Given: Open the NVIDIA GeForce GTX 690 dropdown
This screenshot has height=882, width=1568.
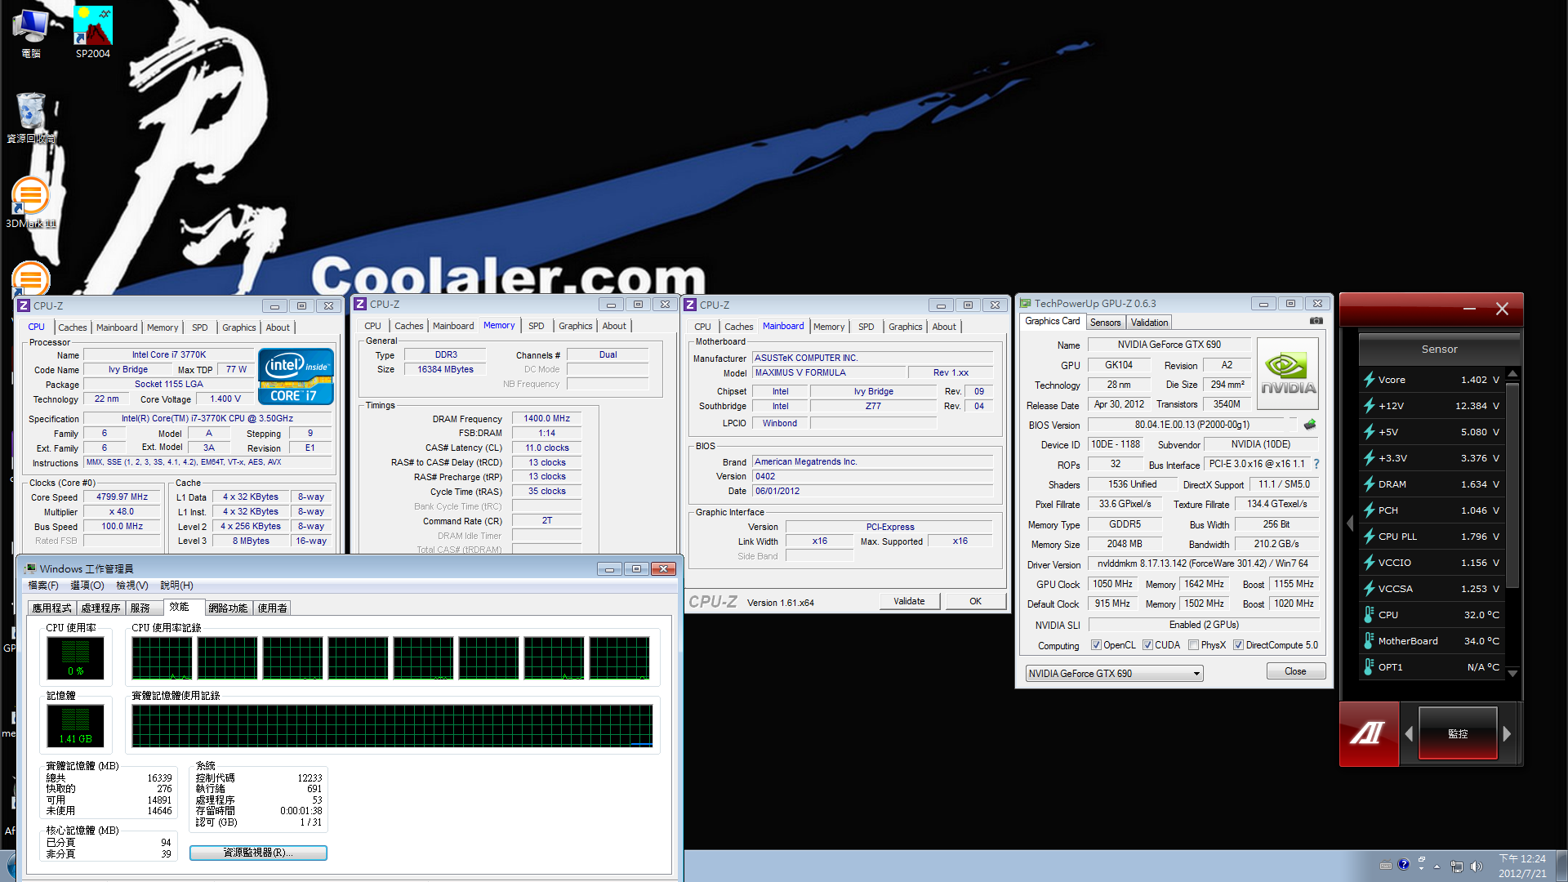Looking at the screenshot, I should coord(1114,674).
